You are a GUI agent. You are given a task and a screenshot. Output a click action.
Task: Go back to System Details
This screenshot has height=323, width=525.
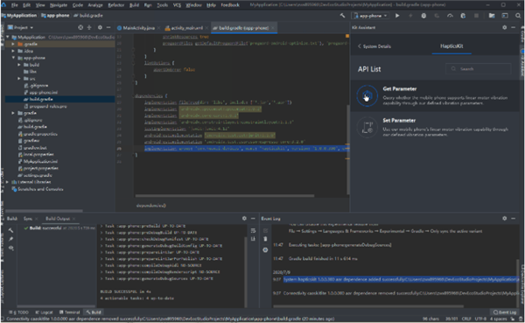pos(374,46)
